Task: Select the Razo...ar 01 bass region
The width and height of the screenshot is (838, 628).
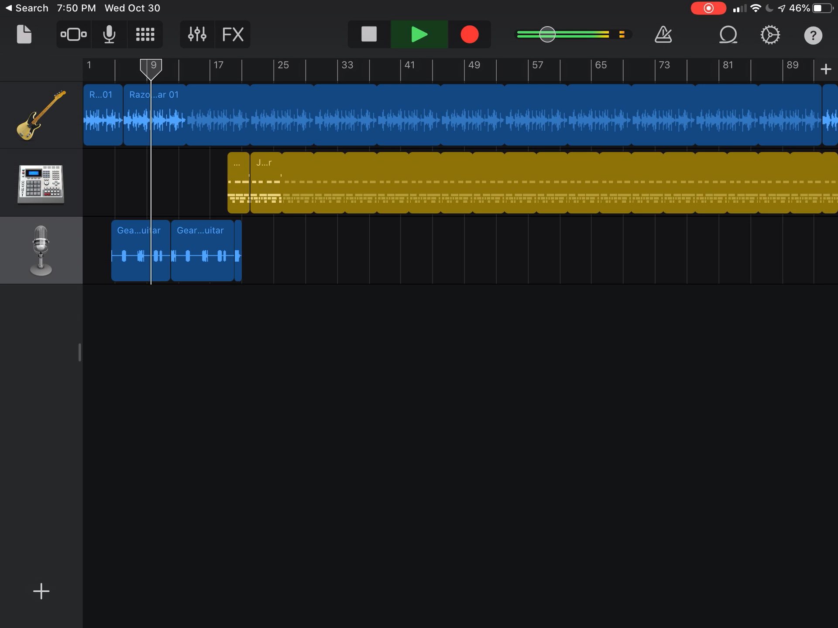Action: [155, 115]
